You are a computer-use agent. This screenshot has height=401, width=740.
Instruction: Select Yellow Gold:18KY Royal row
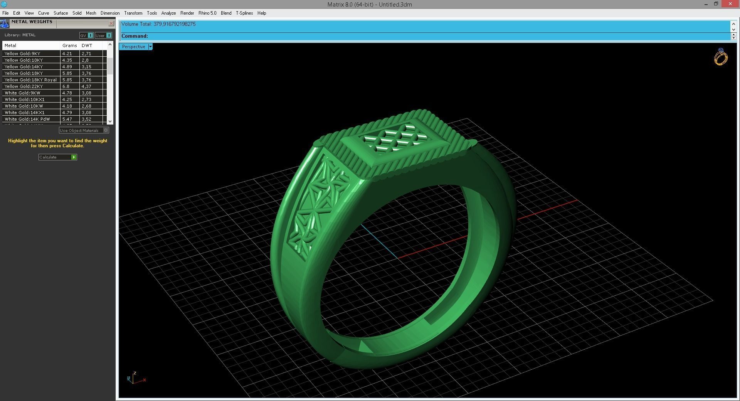[x=54, y=80]
